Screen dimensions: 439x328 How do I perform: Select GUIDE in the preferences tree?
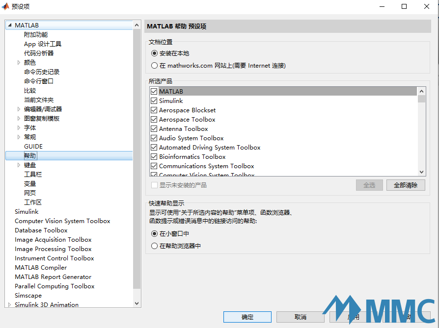tap(33, 147)
